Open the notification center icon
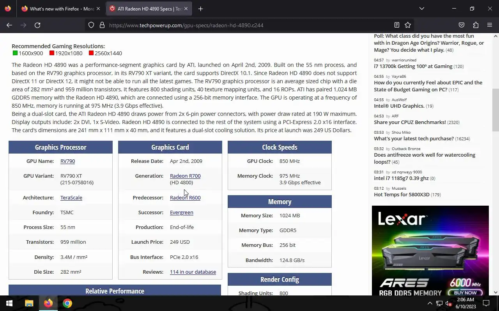This screenshot has width=499, height=311. [x=486, y=303]
